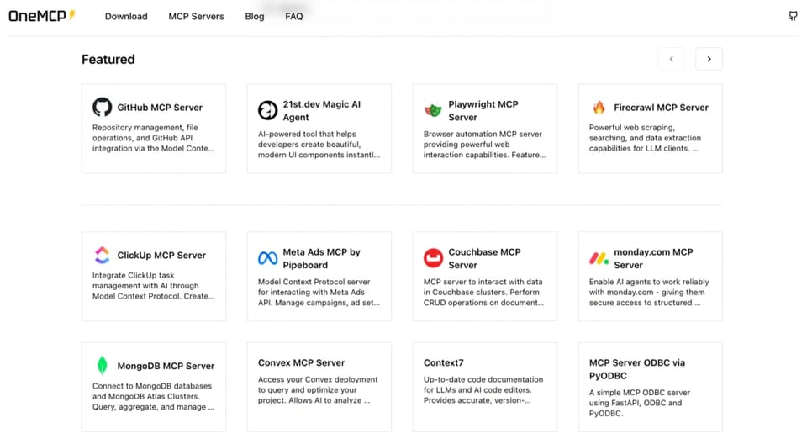Go to previous Featured carousel page
This screenshot has width=807, height=444.
[x=671, y=59]
